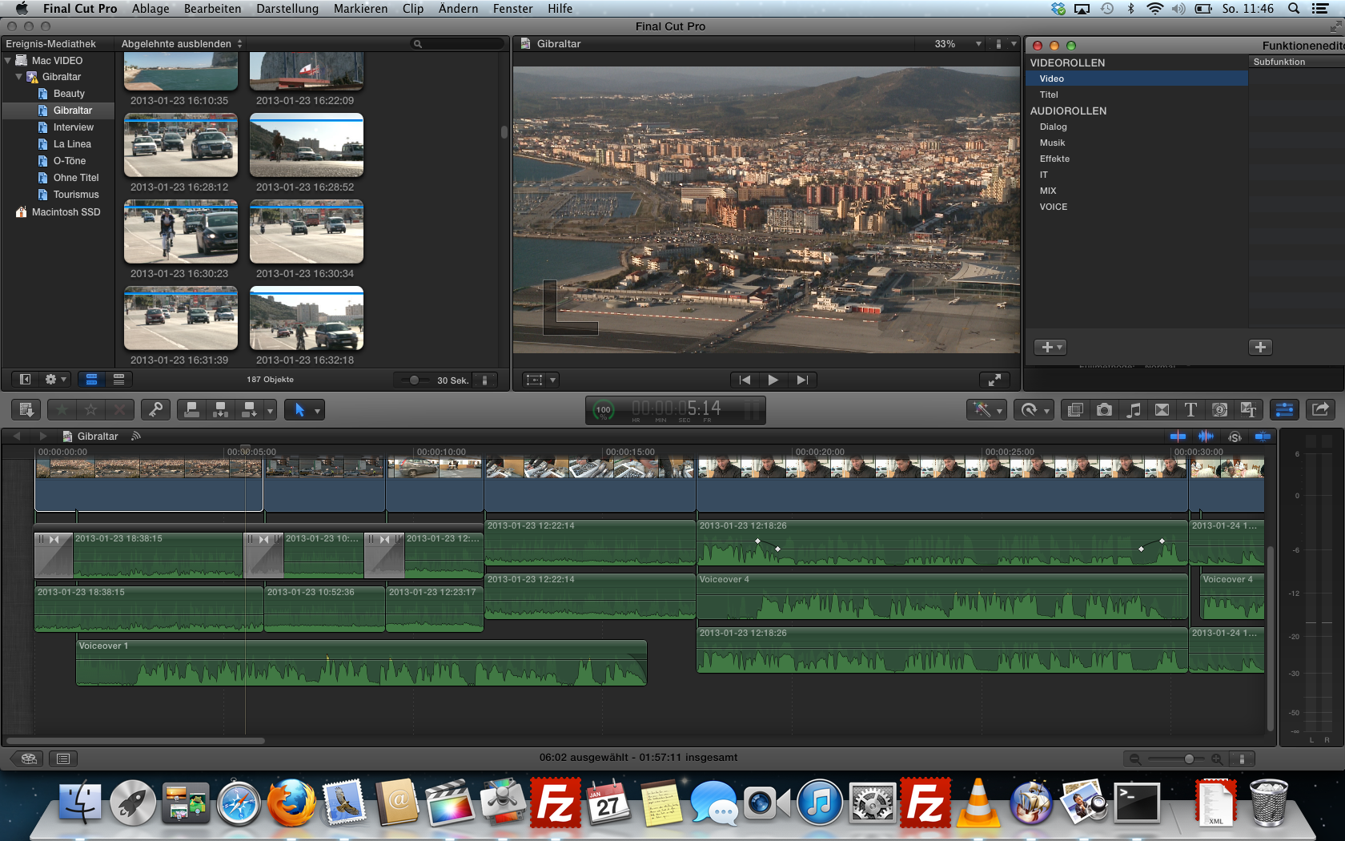
Task: Open the Clip menu
Action: (413, 9)
